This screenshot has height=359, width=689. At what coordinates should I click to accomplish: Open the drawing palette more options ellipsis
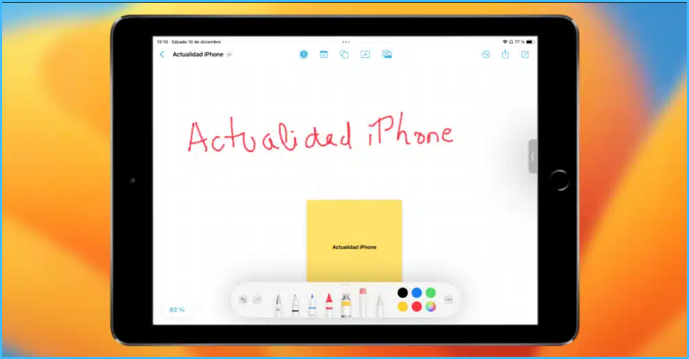[x=448, y=300]
